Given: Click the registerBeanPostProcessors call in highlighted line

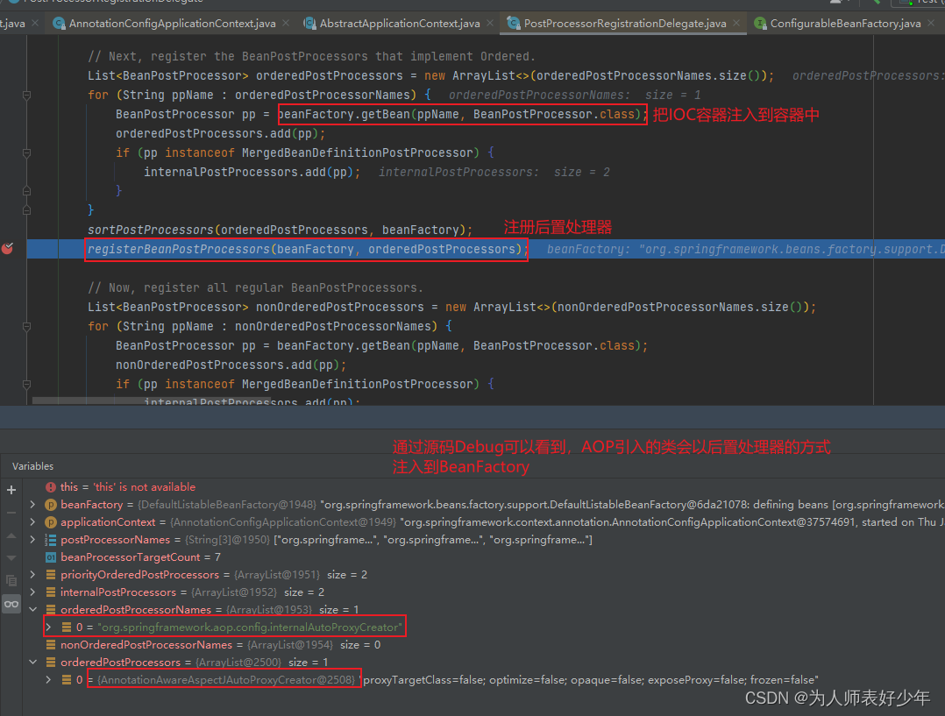Looking at the screenshot, I should 308,249.
